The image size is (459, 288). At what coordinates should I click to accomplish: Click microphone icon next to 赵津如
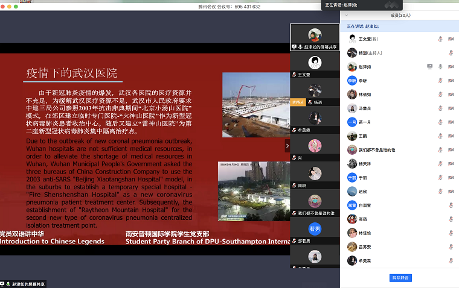(x=440, y=66)
